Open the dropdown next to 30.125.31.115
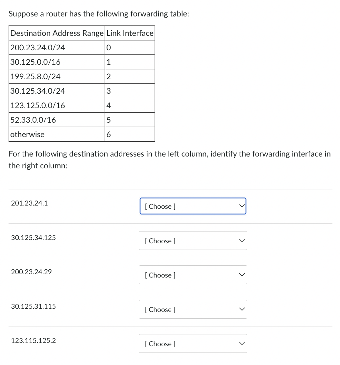The width and height of the screenshot is (340, 365). click(193, 309)
